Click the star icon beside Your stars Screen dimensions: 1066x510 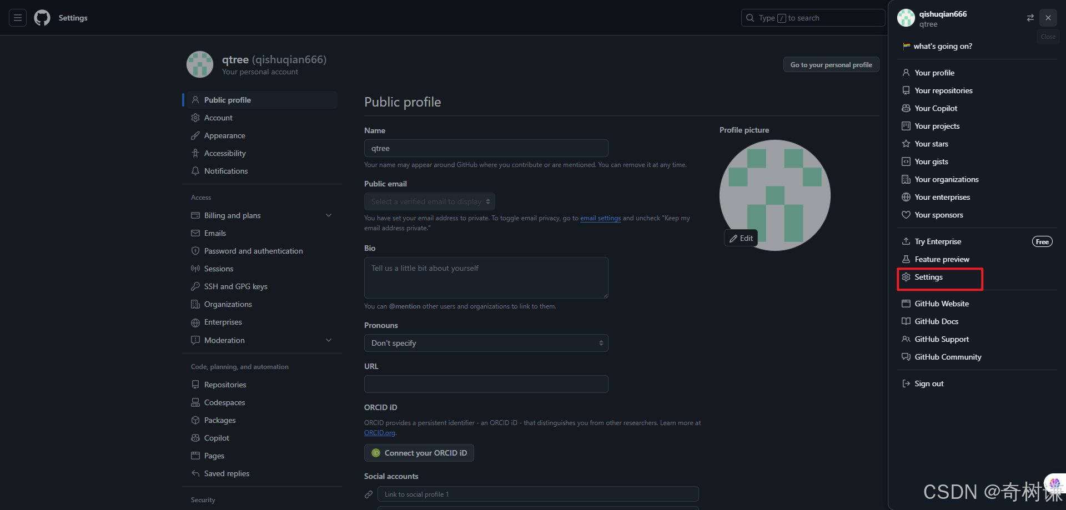tap(906, 144)
